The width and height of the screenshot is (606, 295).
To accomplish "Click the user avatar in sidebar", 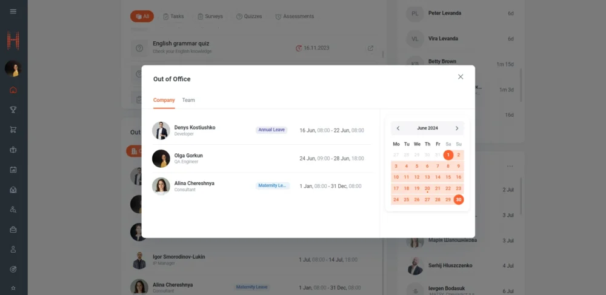I will point(13,68).
